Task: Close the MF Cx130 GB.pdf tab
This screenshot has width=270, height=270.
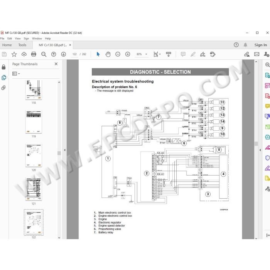Action: click(x=70, y=45)
